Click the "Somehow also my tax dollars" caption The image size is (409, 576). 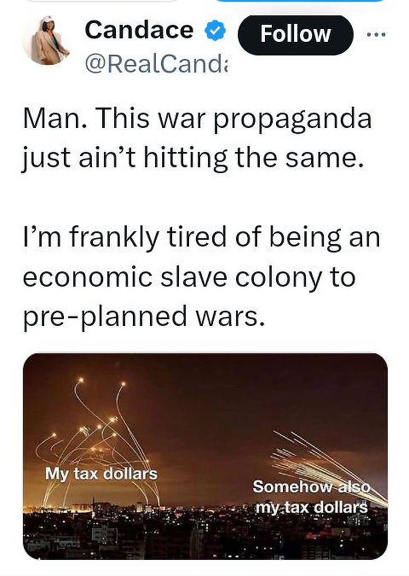(311, 497)
